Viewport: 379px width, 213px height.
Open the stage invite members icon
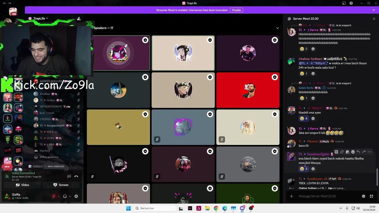tap(79, 18)
